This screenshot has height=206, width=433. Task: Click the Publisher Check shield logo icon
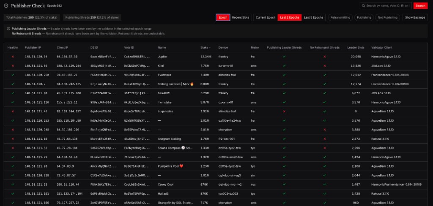click(6, 5)
